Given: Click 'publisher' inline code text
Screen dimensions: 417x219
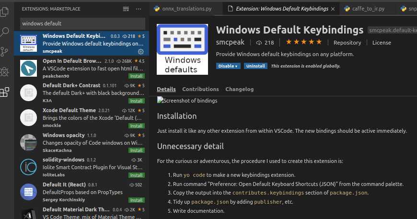Looking at the screenshot, I should click(x=268, y=202).
